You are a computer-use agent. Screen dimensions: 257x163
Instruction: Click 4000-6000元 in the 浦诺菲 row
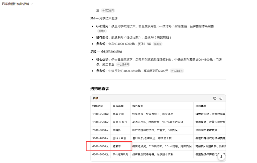[x=101, y=146]
